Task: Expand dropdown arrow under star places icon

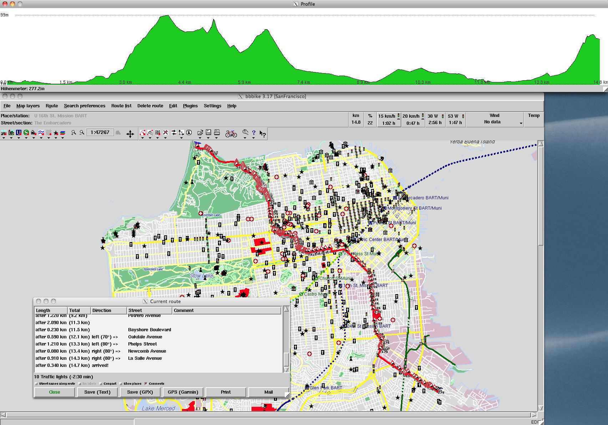Action: coord(56,138)
